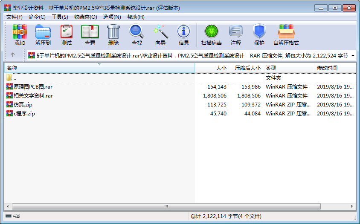Click the key password icon in status bar
Screen dimensions: 360x224
tap(17, 216)
